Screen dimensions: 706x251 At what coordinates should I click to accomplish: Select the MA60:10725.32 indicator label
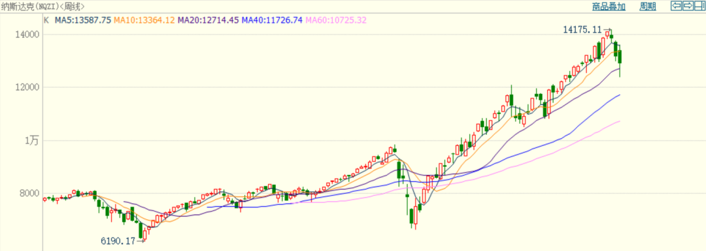click(336, 20)
